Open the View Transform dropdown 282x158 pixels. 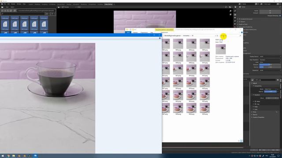point(270,60)
